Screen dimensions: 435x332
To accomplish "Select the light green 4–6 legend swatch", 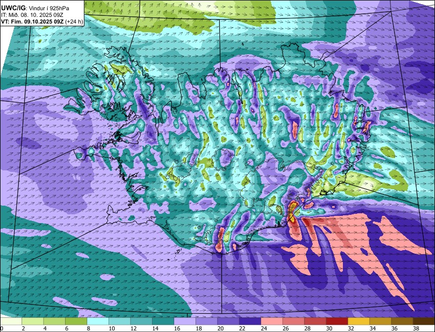I will coord(54,321).
